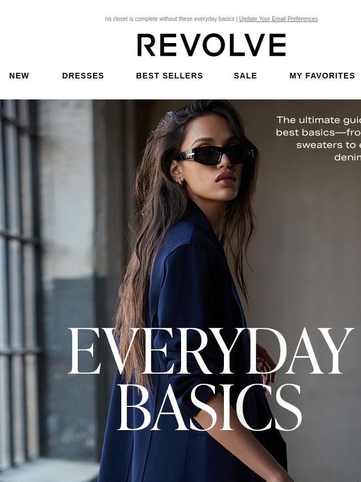The width and height of the screenshot is (361, 482).
Task: Click the REVOLVE logo
Action: point(212,45)
